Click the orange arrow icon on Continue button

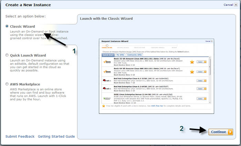pos(230,132)
